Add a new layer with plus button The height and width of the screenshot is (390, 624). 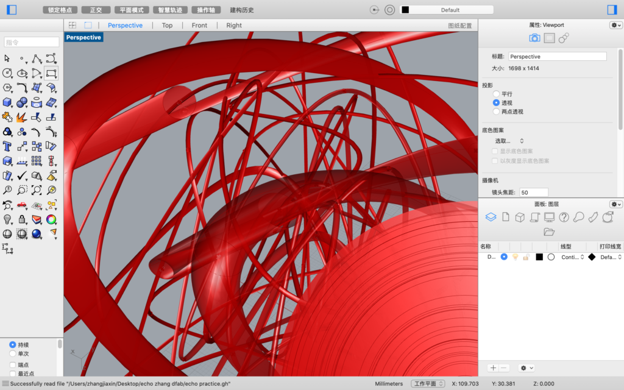click(493, 368)
